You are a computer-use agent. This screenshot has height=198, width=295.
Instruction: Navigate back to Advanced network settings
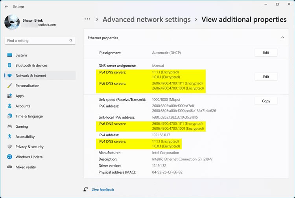[x=146, y=20]
